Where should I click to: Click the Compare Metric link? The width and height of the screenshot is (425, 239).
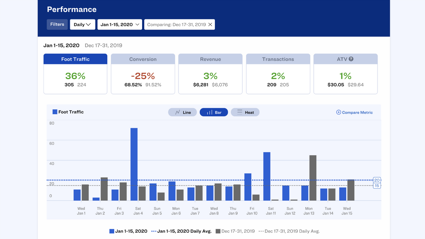[357, 112]
